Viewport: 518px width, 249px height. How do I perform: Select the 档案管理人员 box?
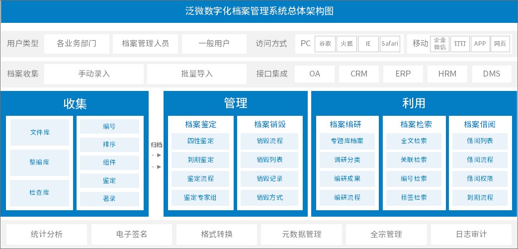(x=145, y=44)
